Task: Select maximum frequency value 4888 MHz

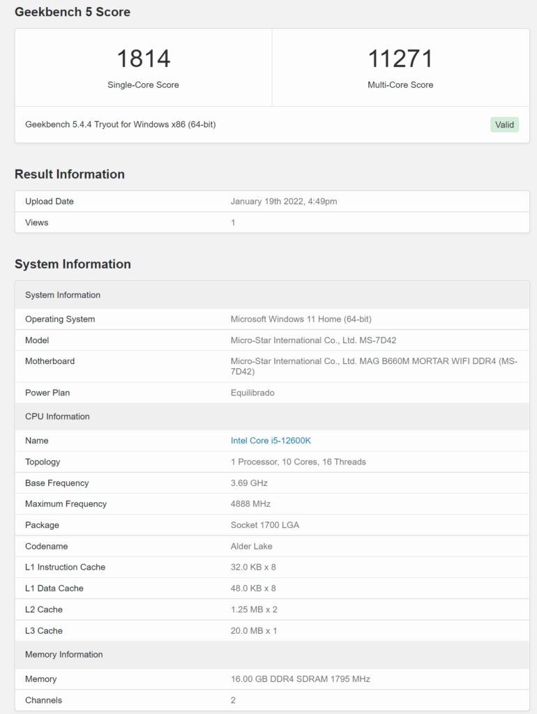Action: pyautogui.click(x=250, y=503)
